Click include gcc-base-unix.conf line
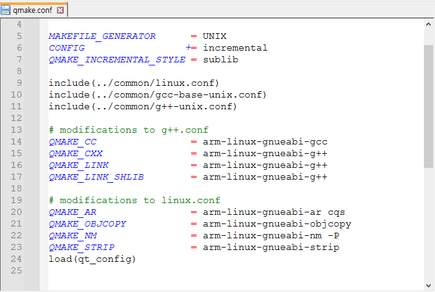Screen dimensions: 435x292 point(158,95)
